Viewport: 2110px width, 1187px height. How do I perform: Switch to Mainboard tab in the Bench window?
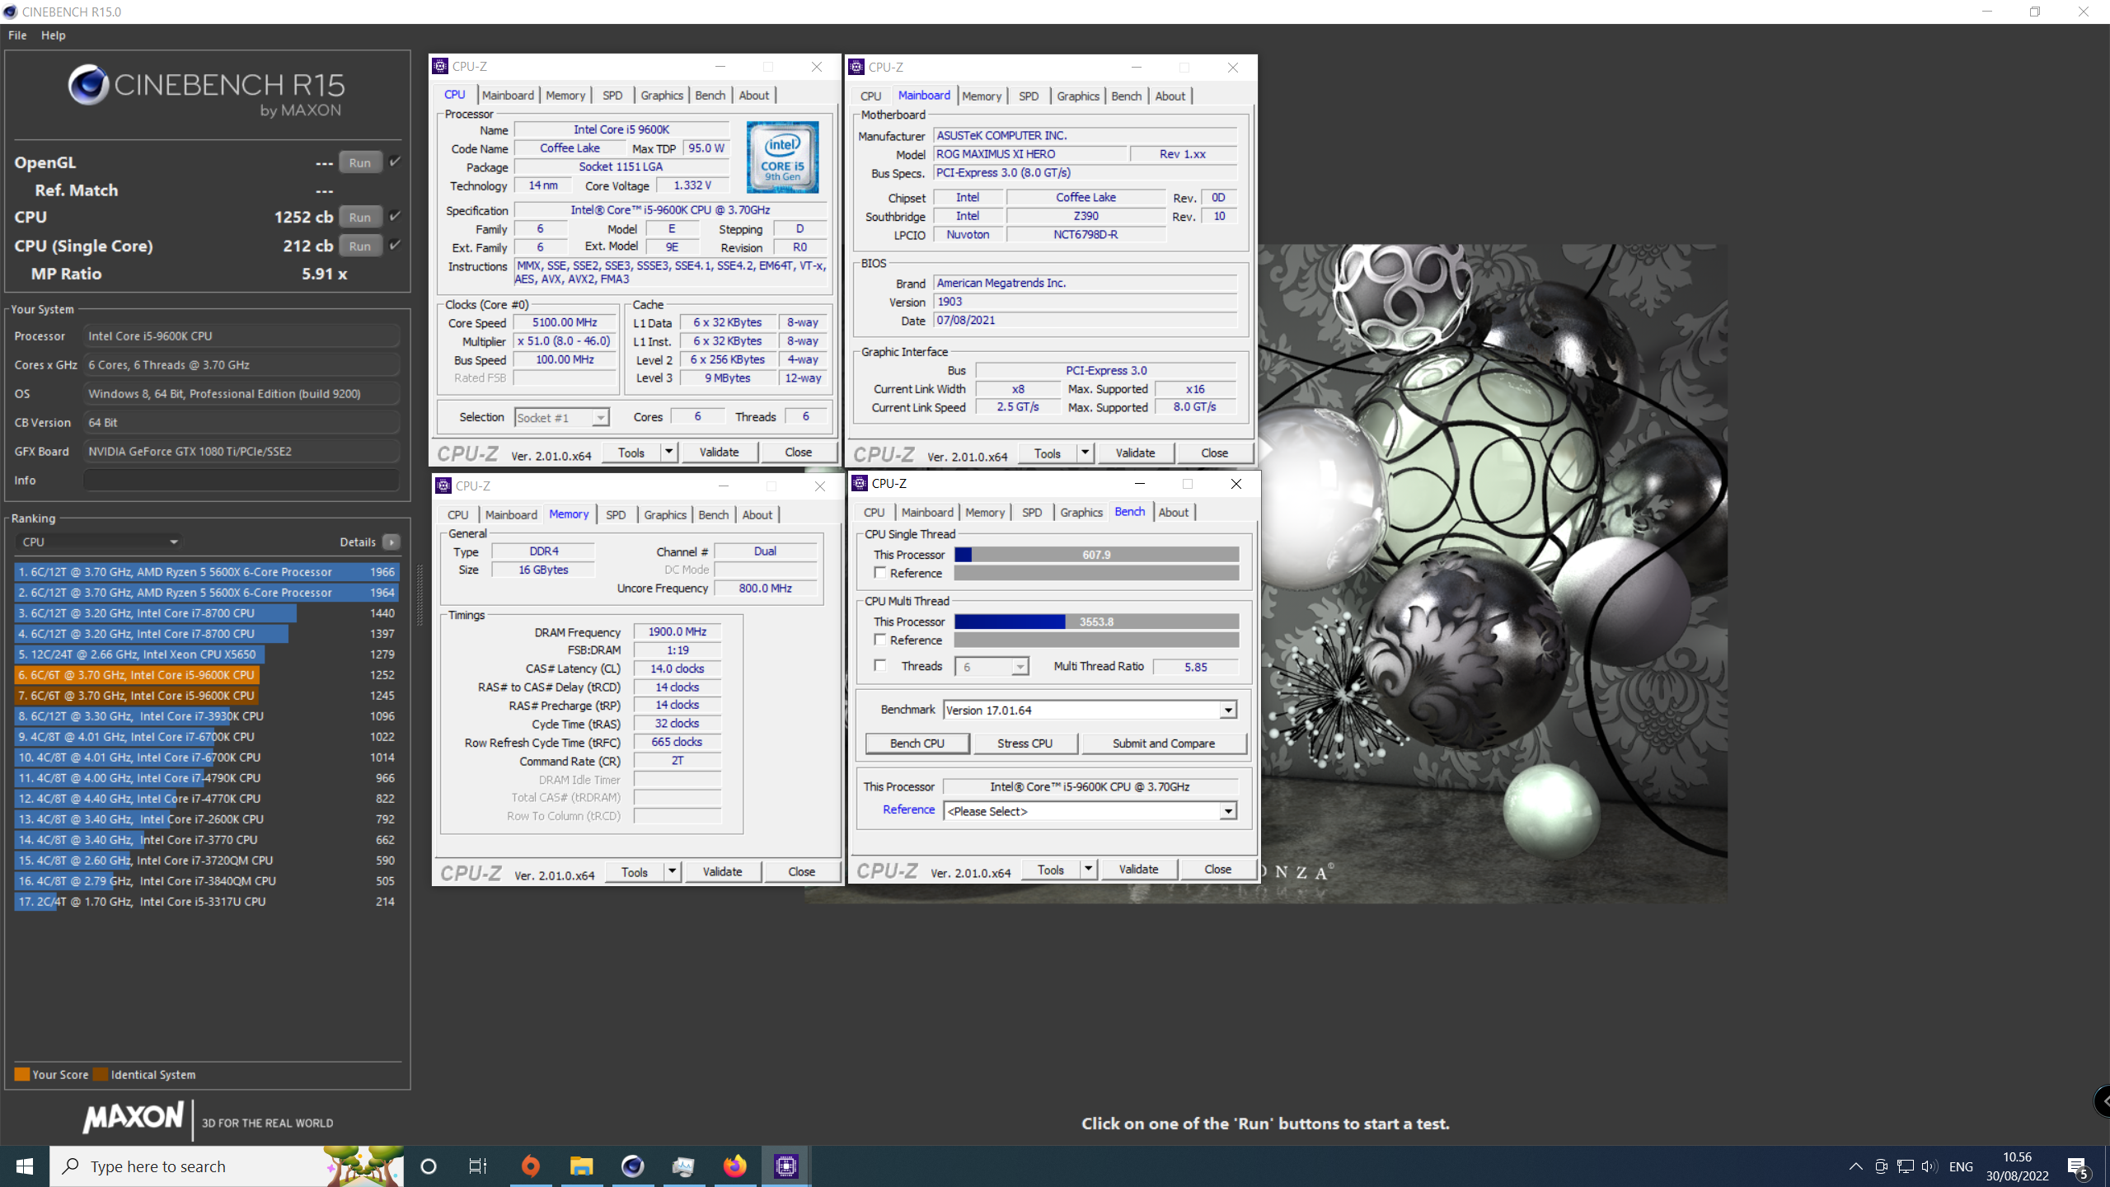coord(927,512)
